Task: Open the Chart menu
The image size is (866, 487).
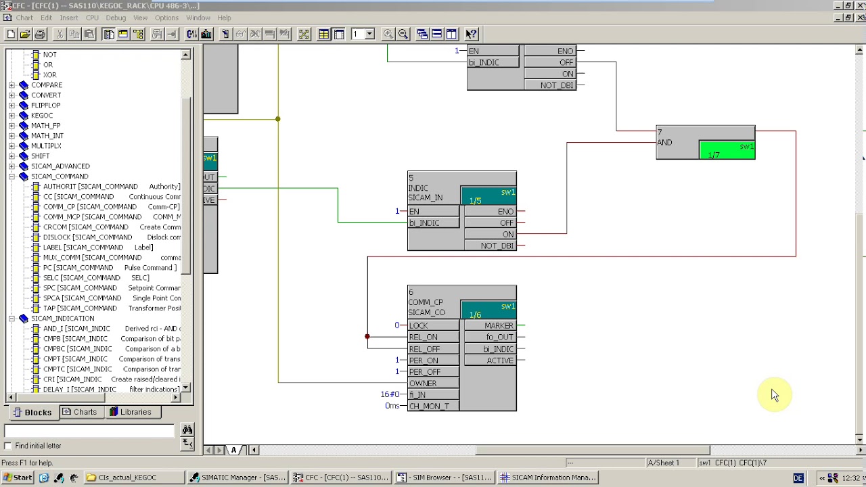Action: pyautogui.click(x=24, y=18)
